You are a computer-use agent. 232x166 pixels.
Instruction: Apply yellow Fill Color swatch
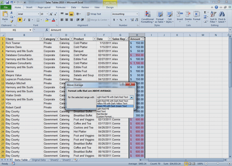click(47, 20)
